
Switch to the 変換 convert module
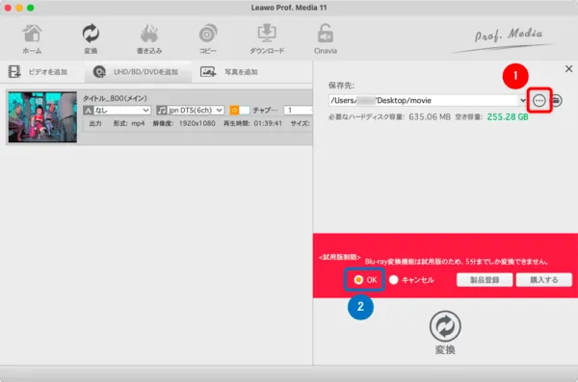click(x=91, y=38)
